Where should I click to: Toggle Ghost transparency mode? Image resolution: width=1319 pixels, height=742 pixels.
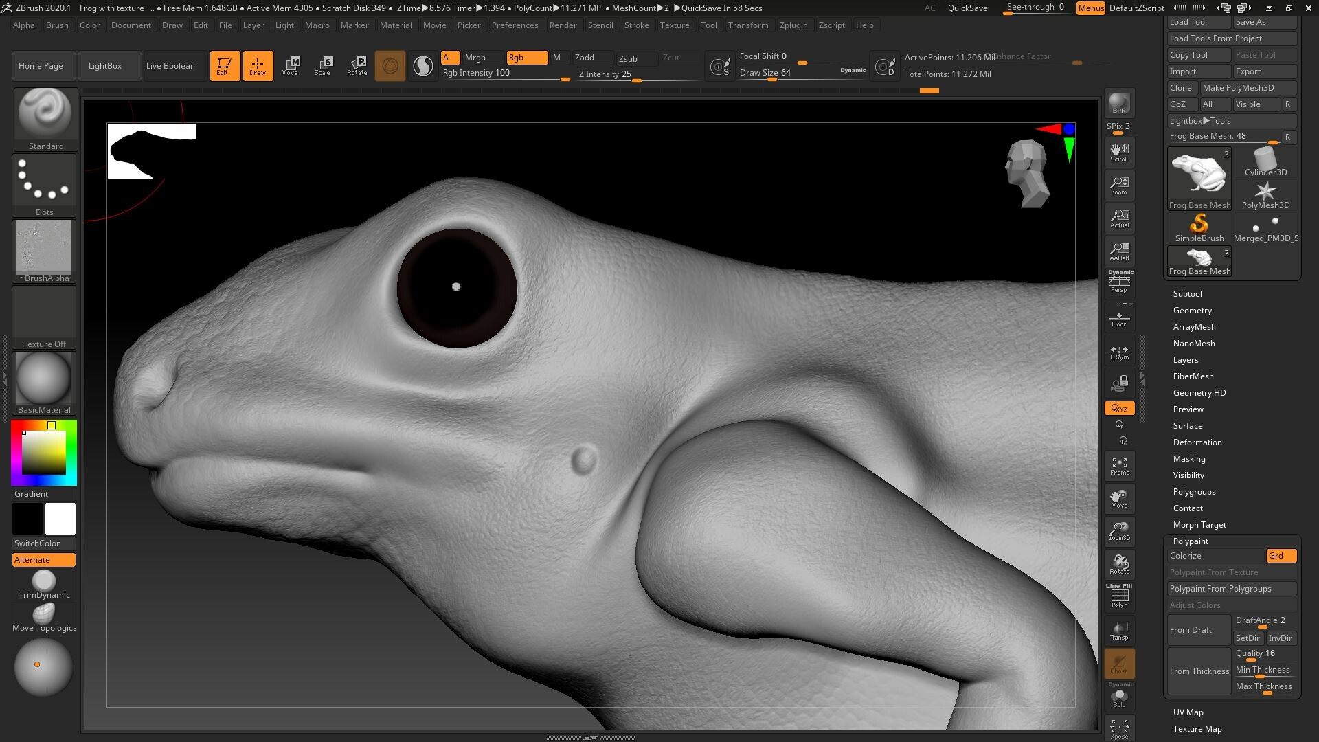click(x=1119, y=662)
